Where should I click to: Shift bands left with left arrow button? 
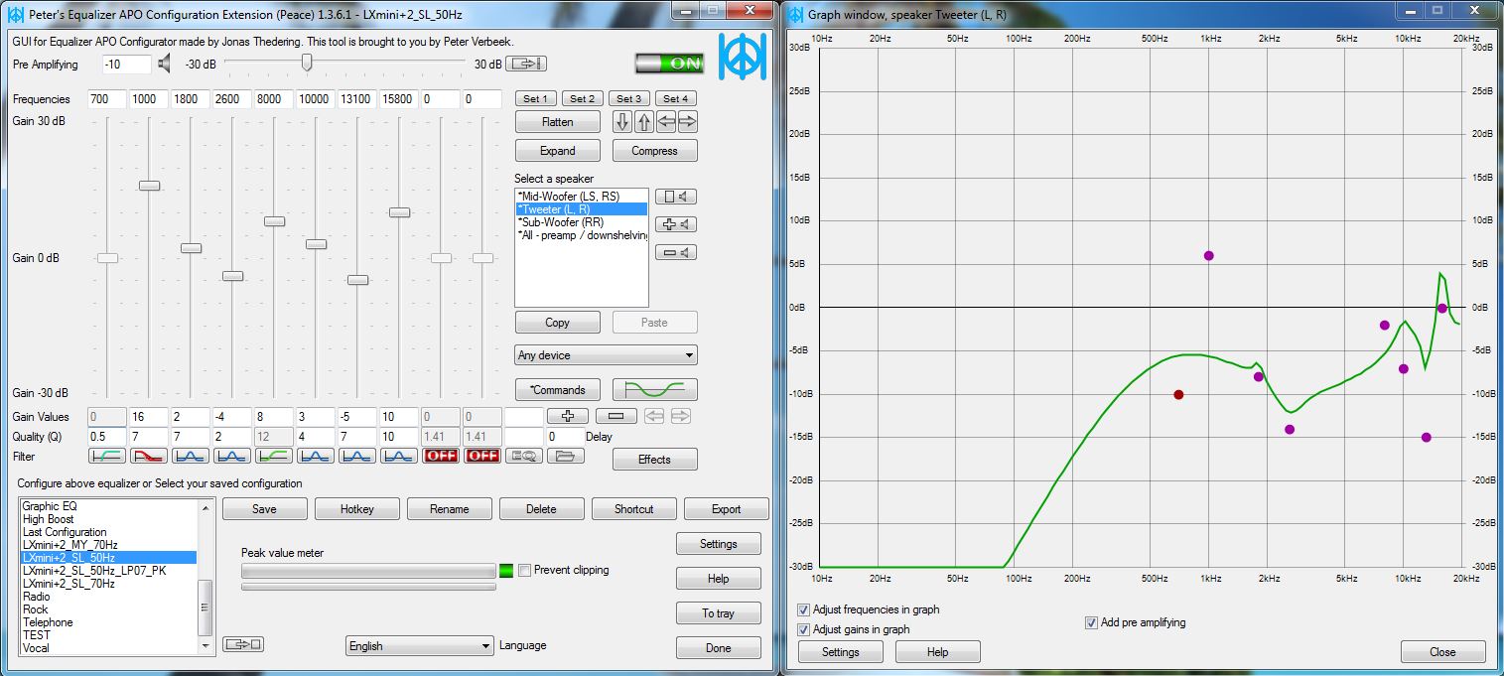pos(666,122)
